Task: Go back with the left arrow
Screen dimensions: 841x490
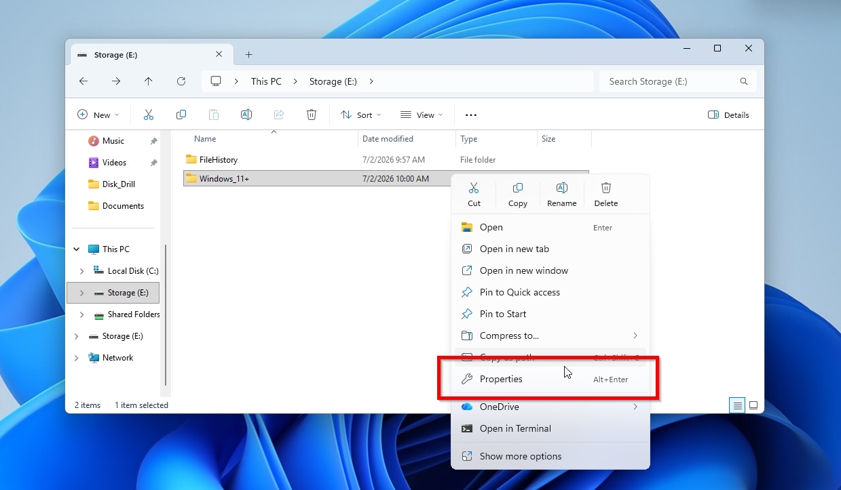Action: coord(83,81)
